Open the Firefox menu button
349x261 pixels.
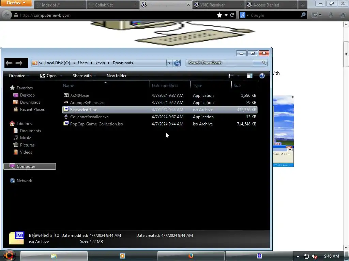click(16, 3)
